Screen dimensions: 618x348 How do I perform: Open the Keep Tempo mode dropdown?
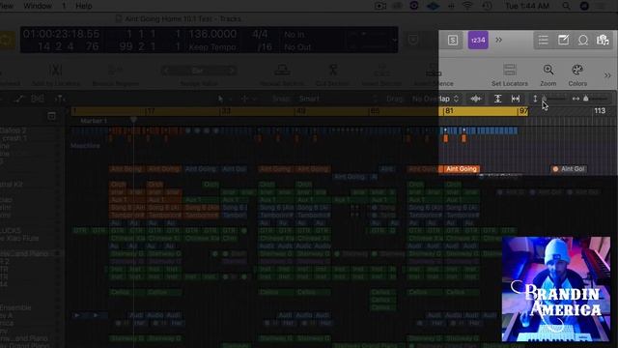tap(212, 47)
